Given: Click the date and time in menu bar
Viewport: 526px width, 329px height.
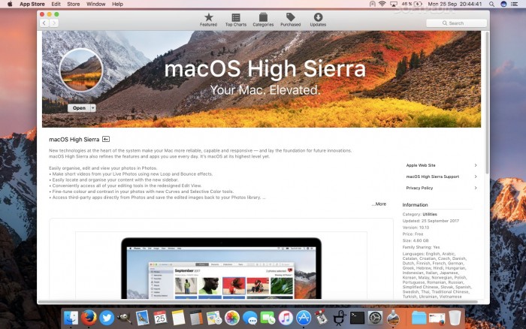Looking at the screenshot, I should point(455,4).
